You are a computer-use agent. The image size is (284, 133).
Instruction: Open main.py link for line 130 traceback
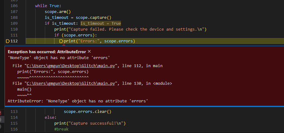pyautogui.click(x=71, y=84)
